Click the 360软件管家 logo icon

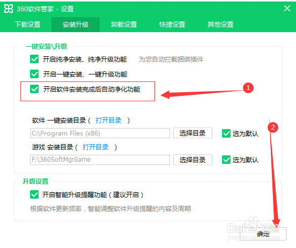pos(9,9)
